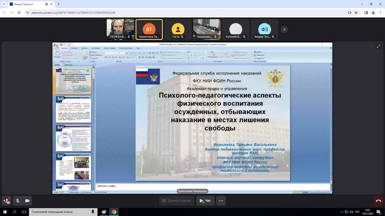The image size is (385, 216).
Task: Toggle the microphone mute button
Action: [x=17, y=201]
